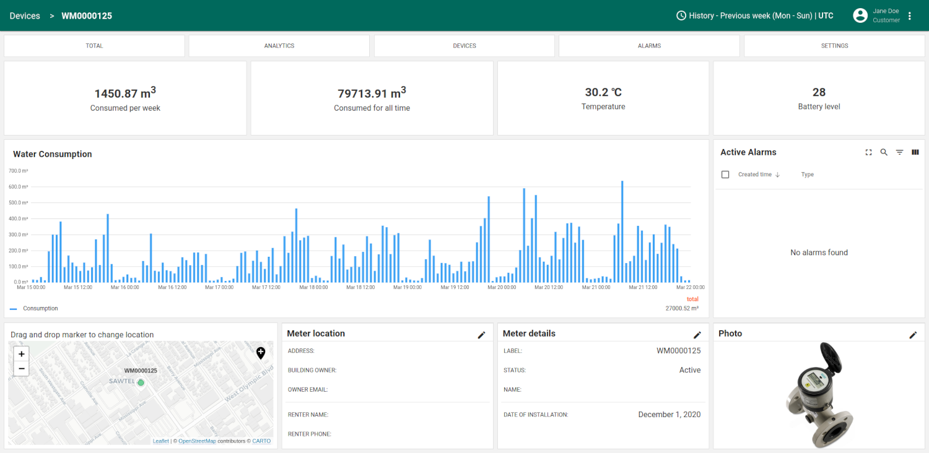Navigate back via the Devices breadcrumb
This screenshot has width=929, height=453.
point(25,15)
